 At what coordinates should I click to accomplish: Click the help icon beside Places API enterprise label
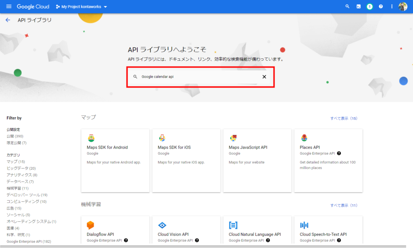[x=339, y=153]
